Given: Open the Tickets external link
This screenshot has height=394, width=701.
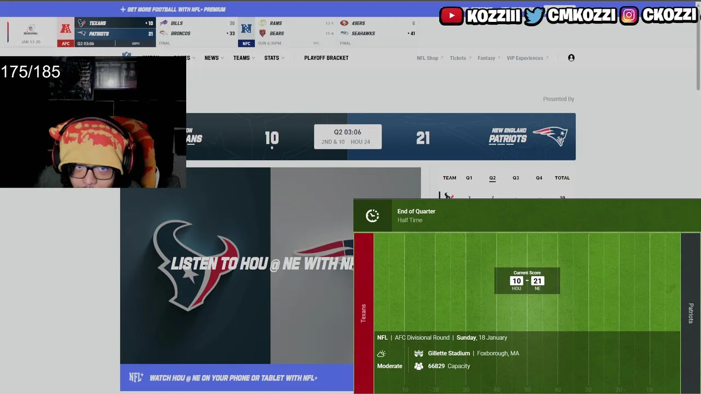Looking at the screenshot, I should [x=460, y=58].
